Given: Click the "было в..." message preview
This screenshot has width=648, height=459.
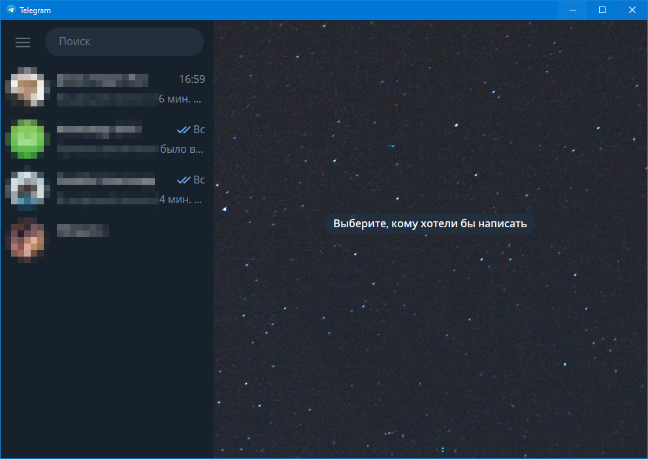Looking at the screenshot, I should pos(182,149).
